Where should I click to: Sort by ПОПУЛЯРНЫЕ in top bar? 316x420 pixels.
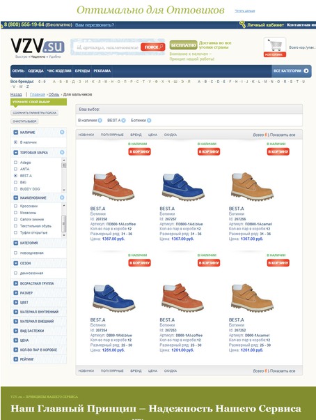pyautogui.click(x=112, y=135)
